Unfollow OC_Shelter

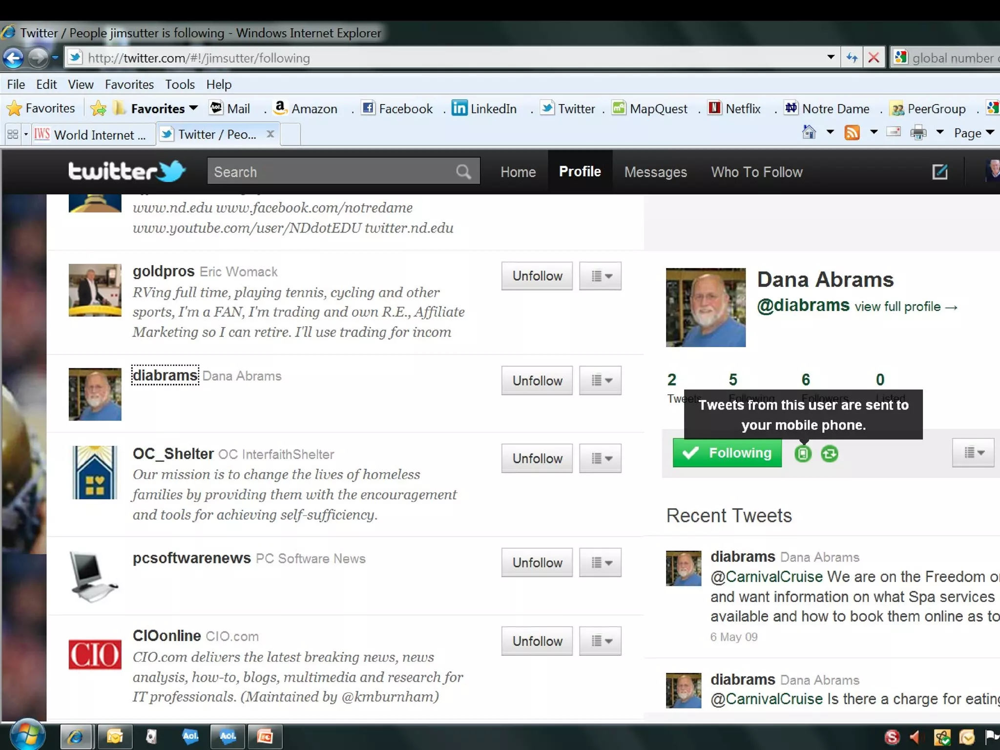coord(537,458)
